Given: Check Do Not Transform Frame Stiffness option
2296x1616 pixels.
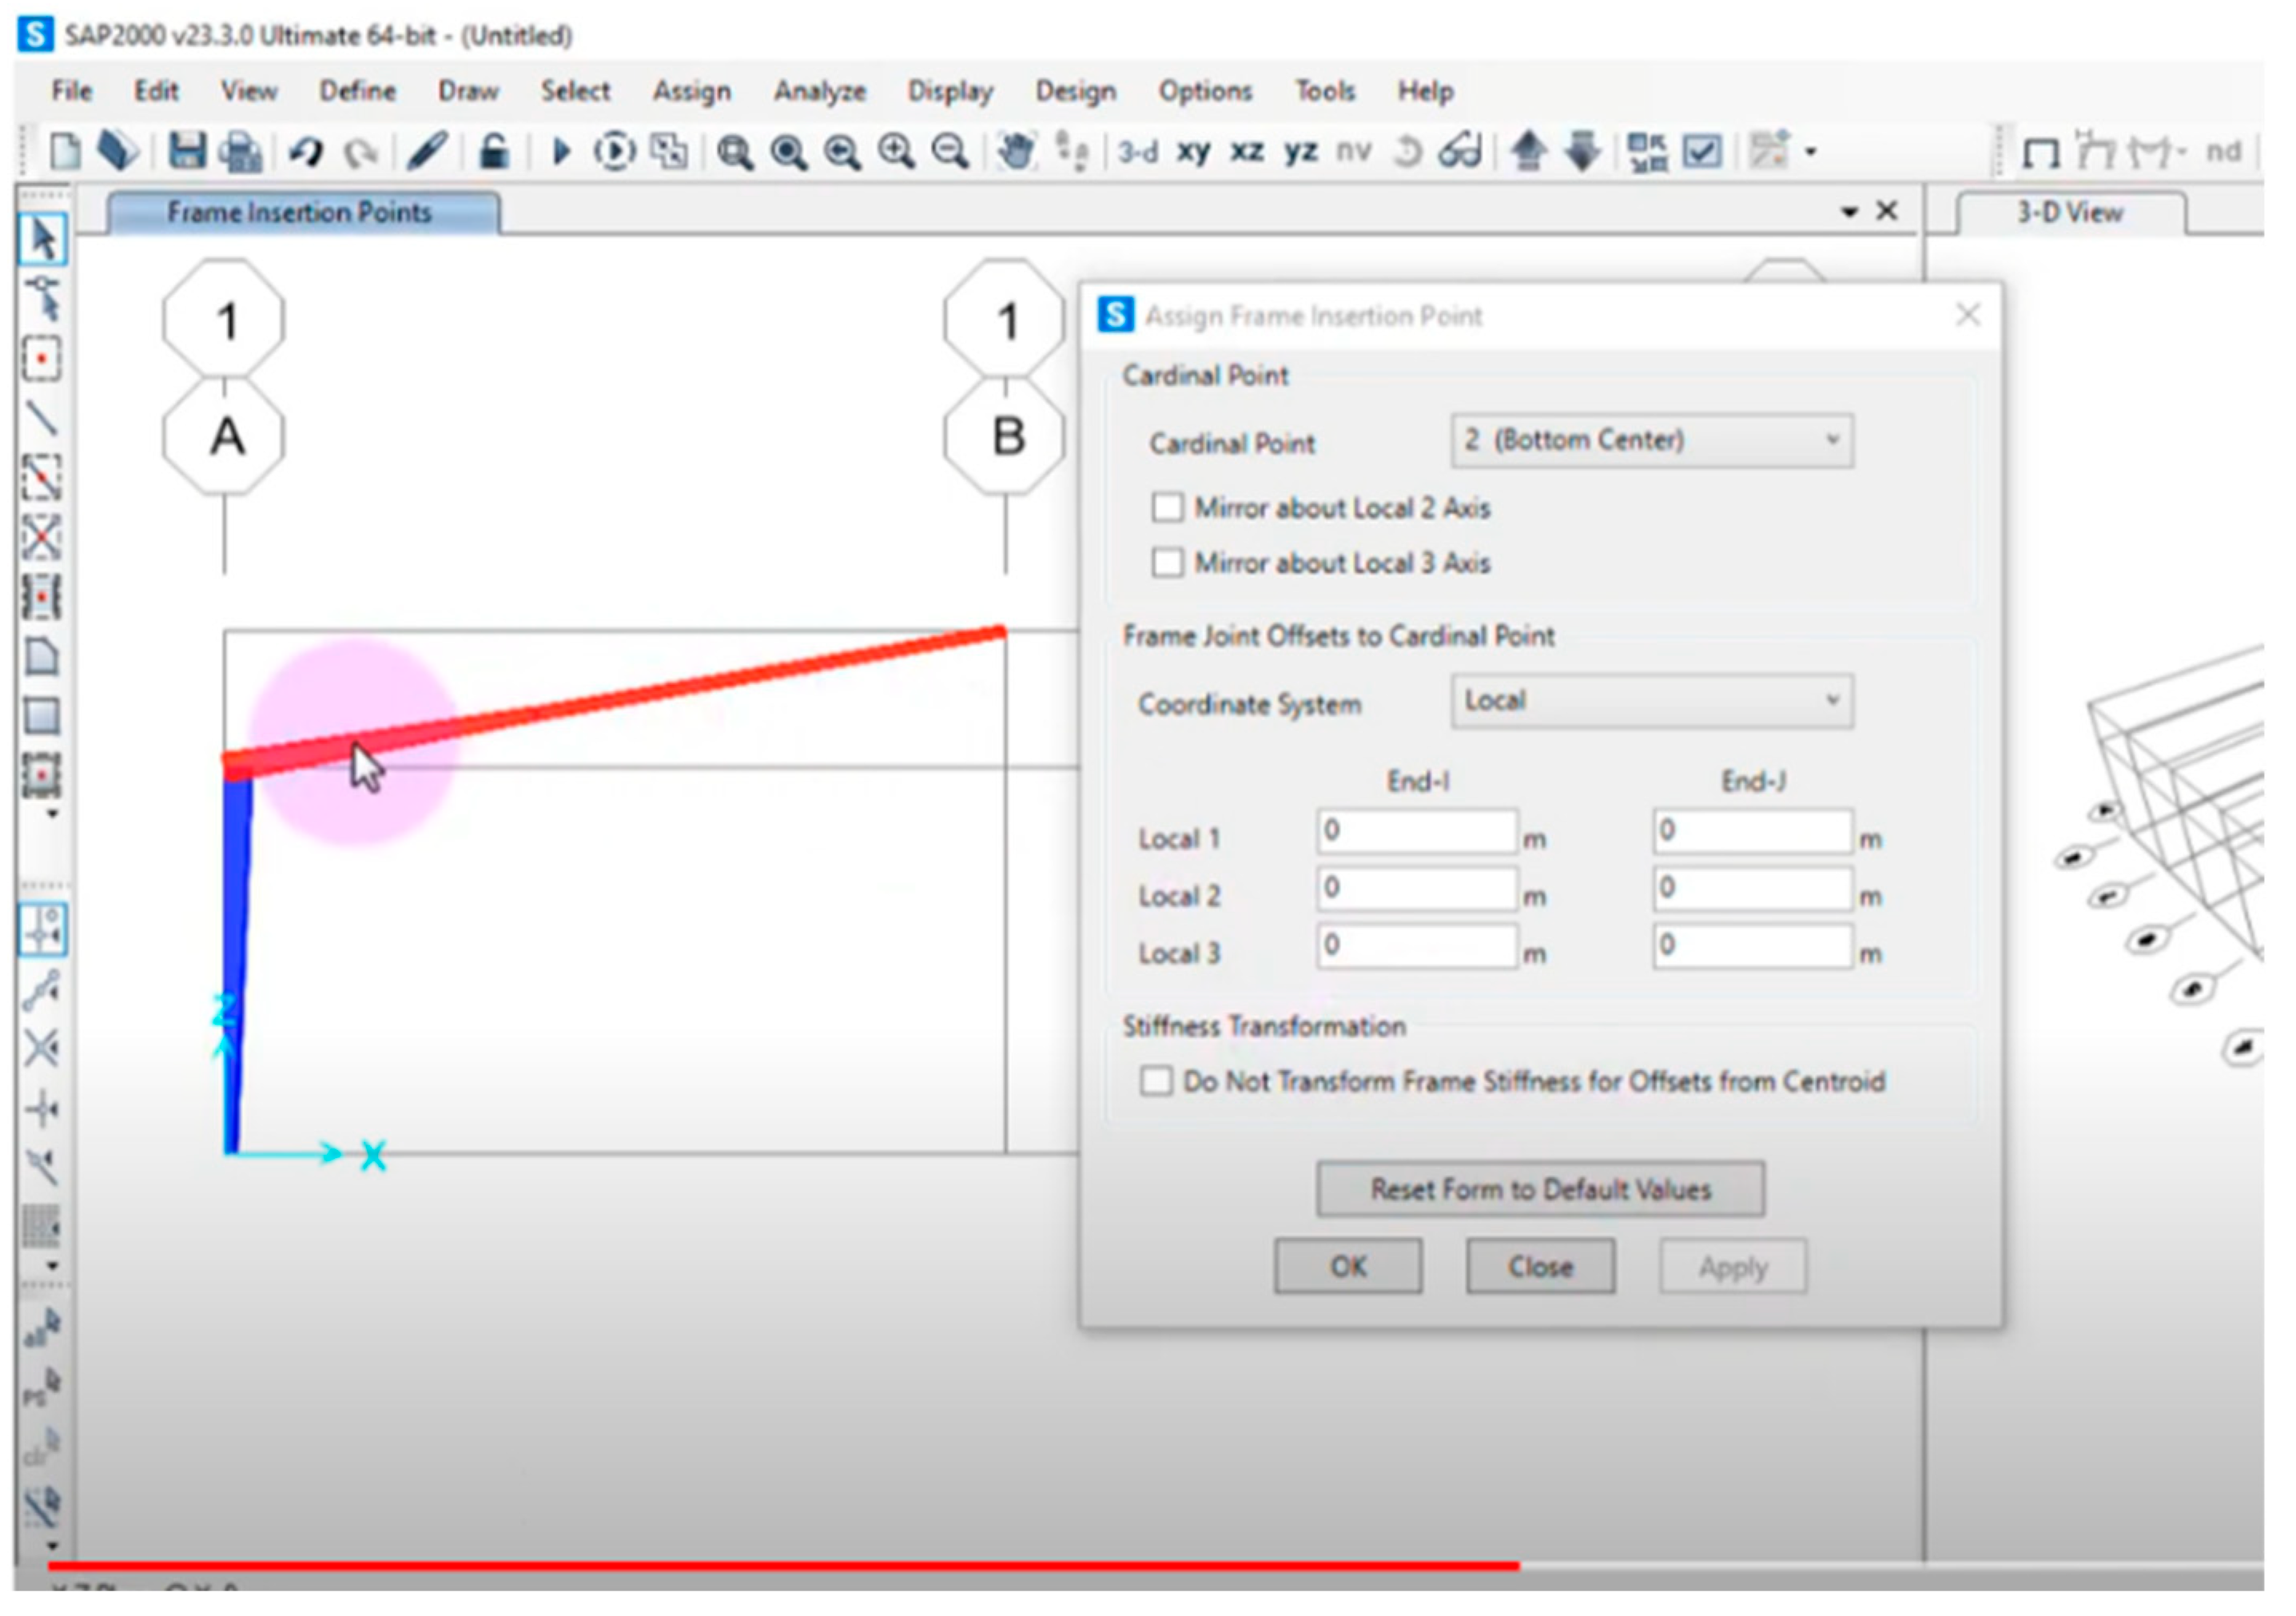Looking at the screenshot, I should 1156,1081.
